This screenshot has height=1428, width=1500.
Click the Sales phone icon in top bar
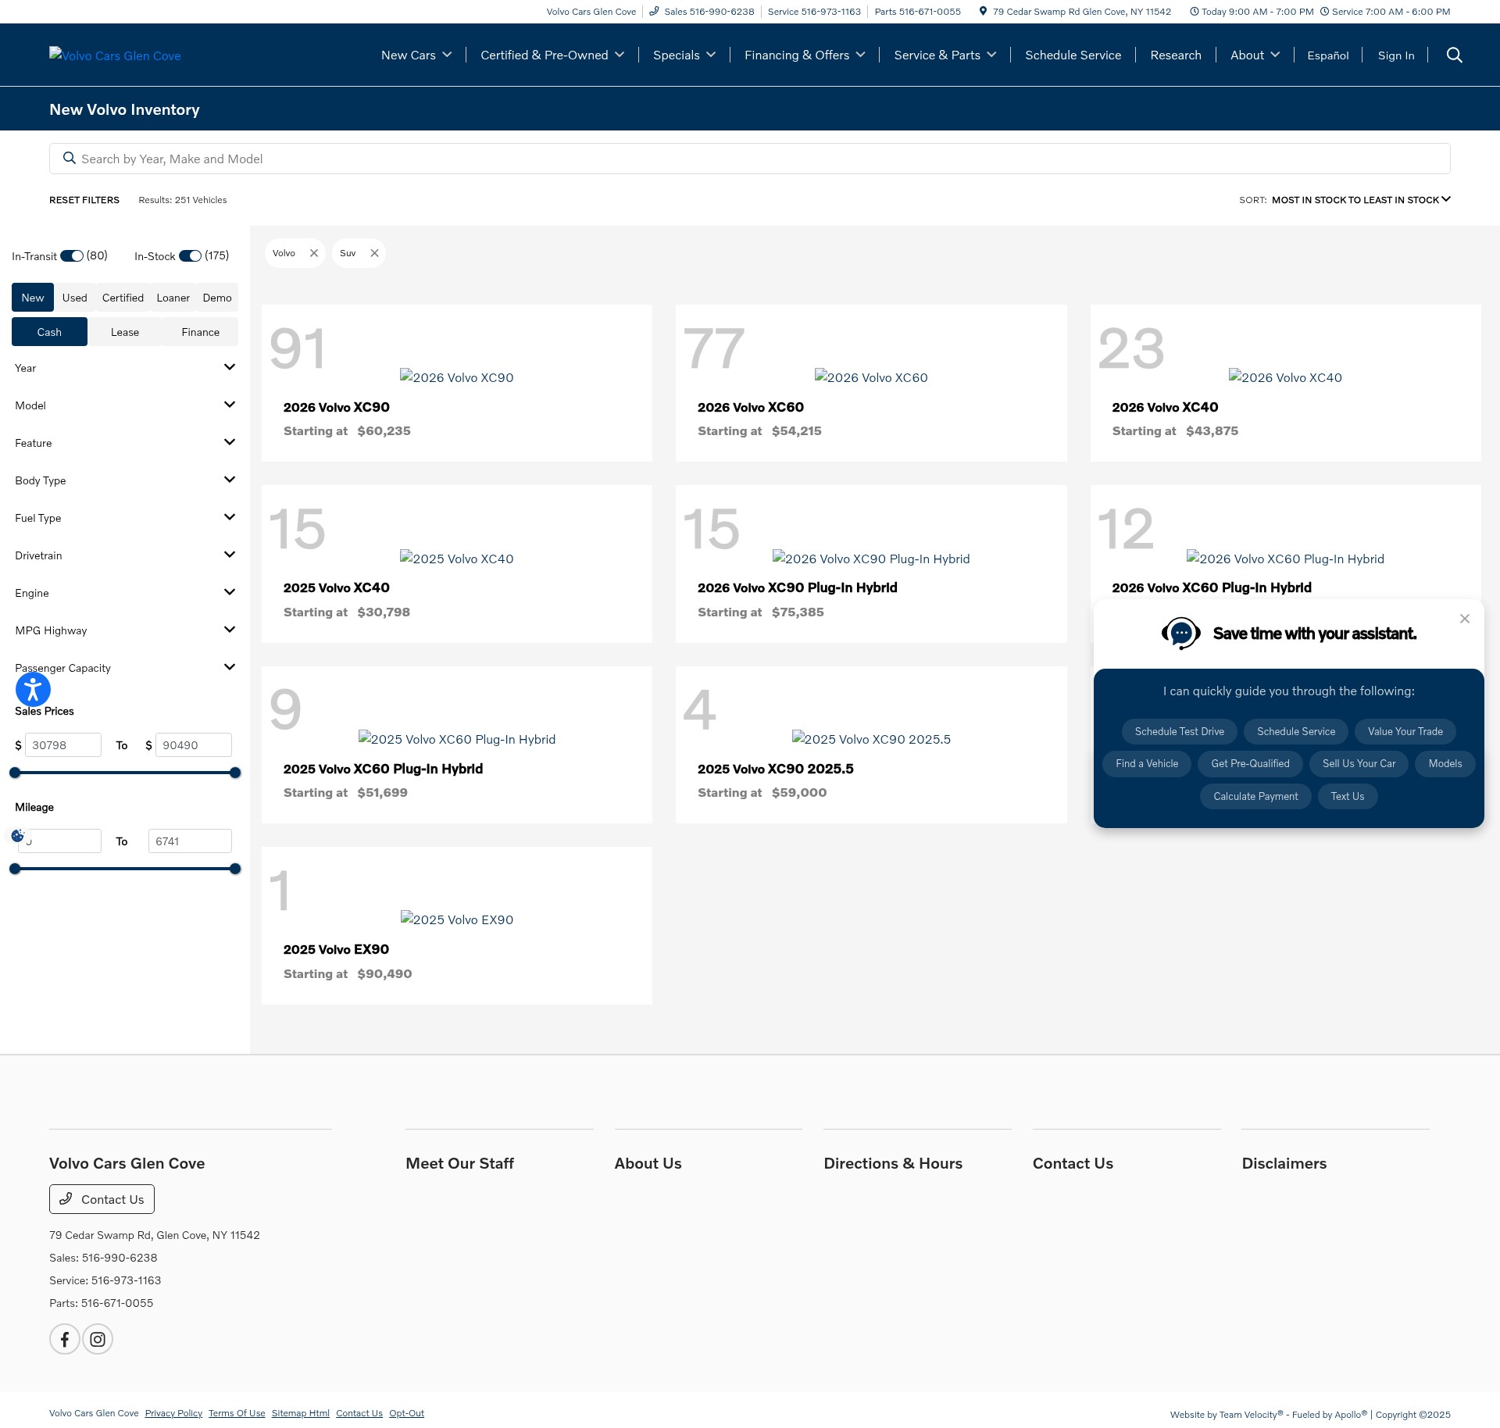click(654, 11)
